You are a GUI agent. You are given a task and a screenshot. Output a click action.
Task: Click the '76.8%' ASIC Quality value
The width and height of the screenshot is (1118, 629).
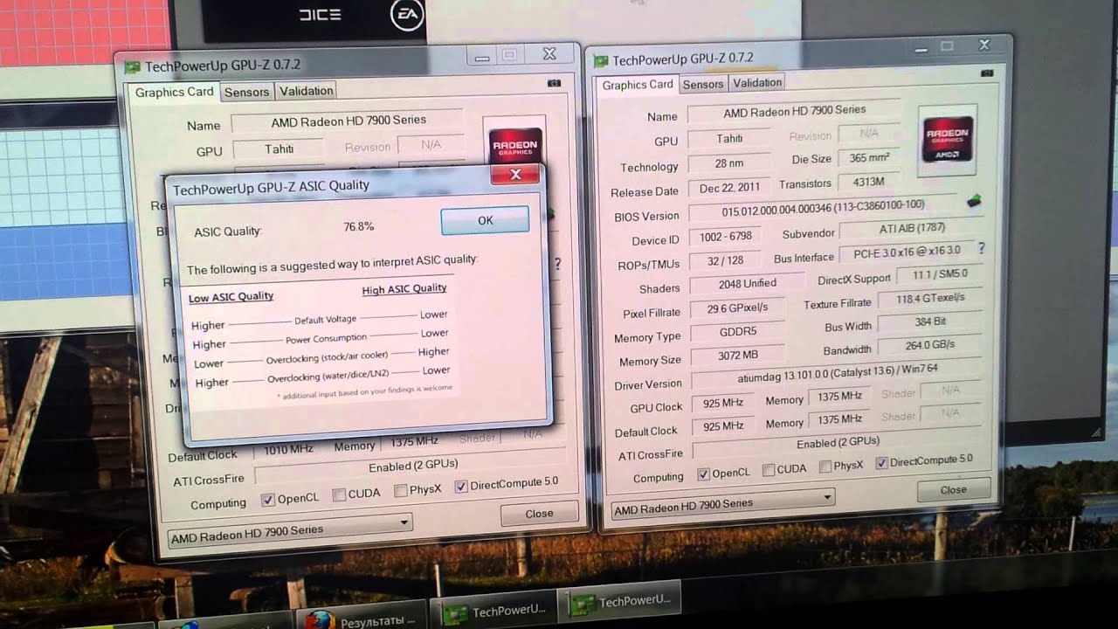click(358, 226)
